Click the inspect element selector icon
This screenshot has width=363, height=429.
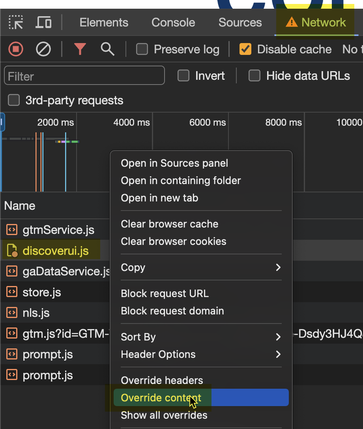pos(16,22)
